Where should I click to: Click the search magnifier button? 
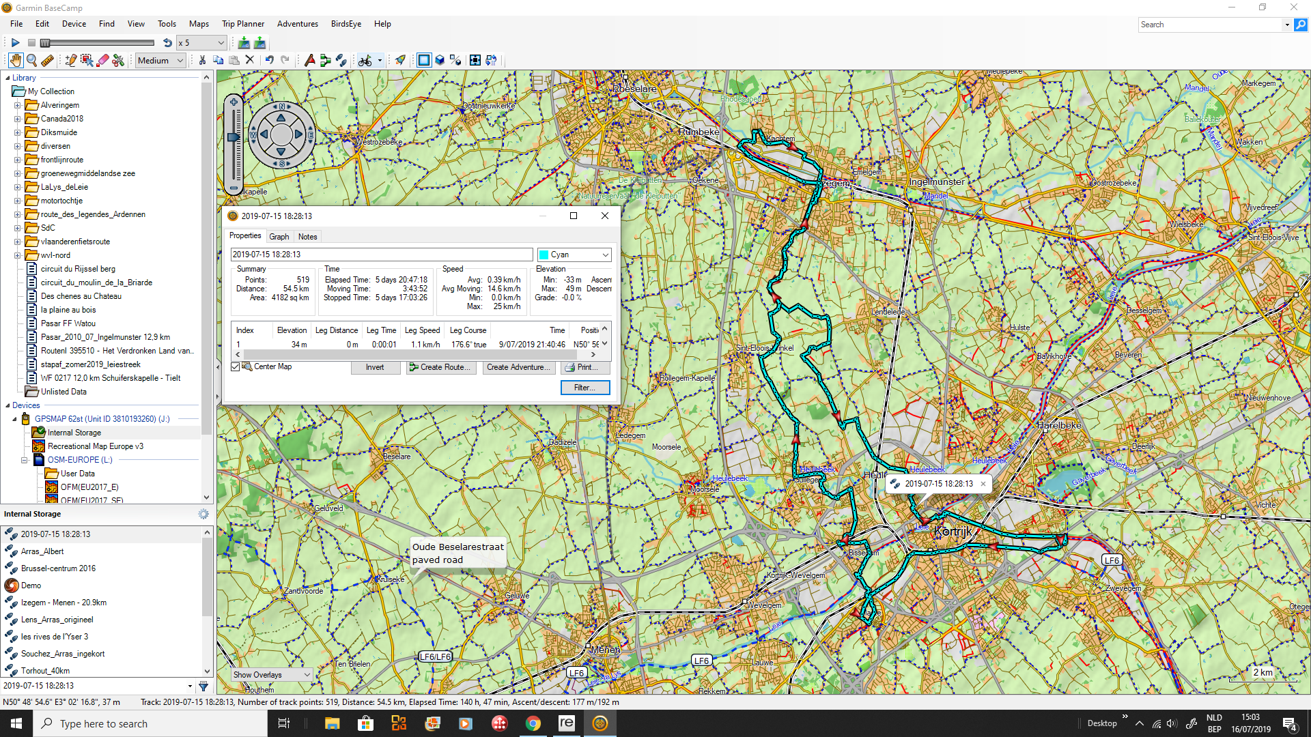click(1301, 25)
